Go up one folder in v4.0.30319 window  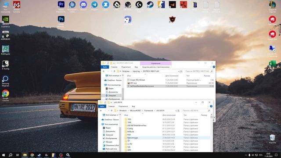112,111
